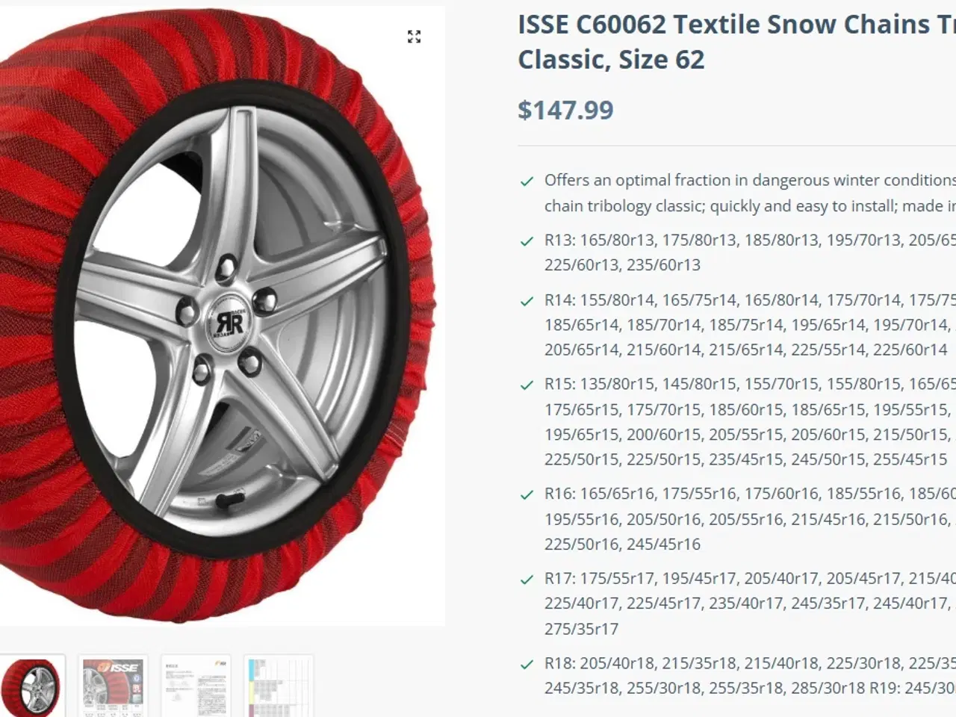Select the red tire cover thumbnail
Screen dimensions: 956x717
click(31, 687)
